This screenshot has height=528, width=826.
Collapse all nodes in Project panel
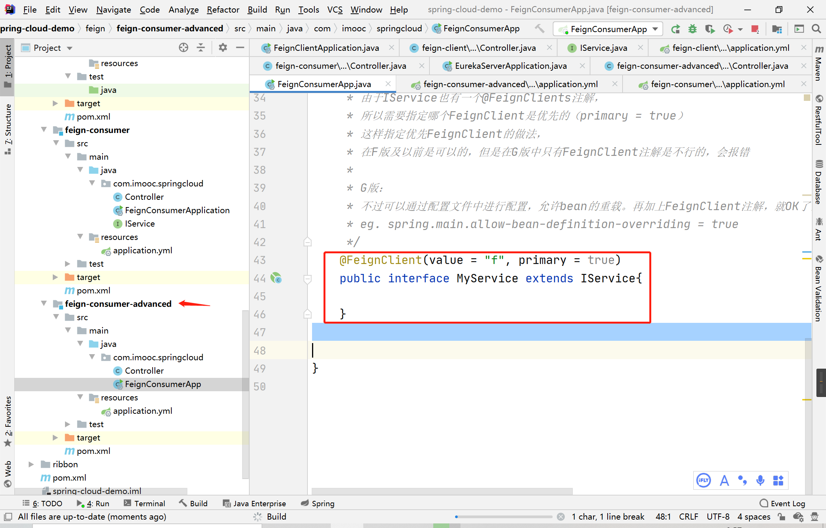(x=201, y=48)
